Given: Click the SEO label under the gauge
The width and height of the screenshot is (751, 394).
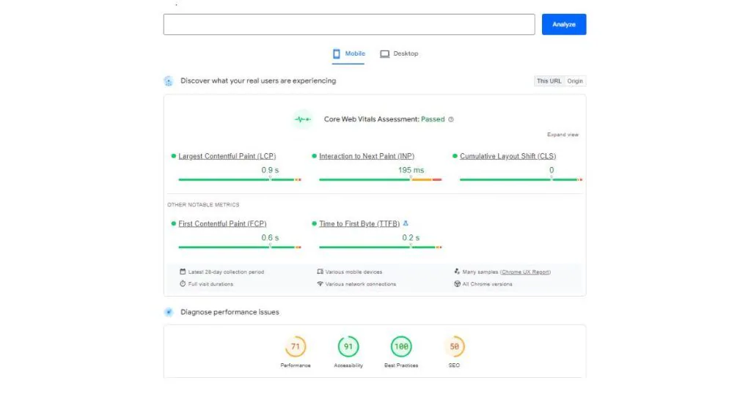Looking at the screenshot, I should tap(454, 365).
